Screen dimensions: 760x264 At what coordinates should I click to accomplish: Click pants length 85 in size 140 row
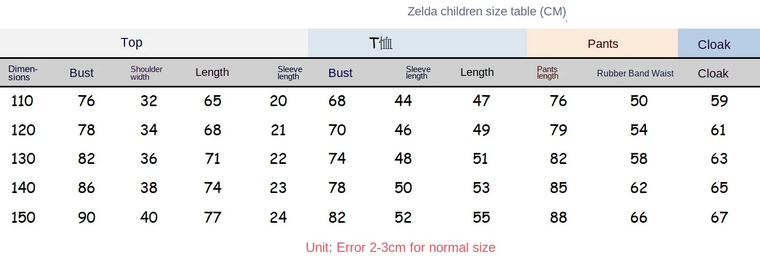[x=558, y=188]
